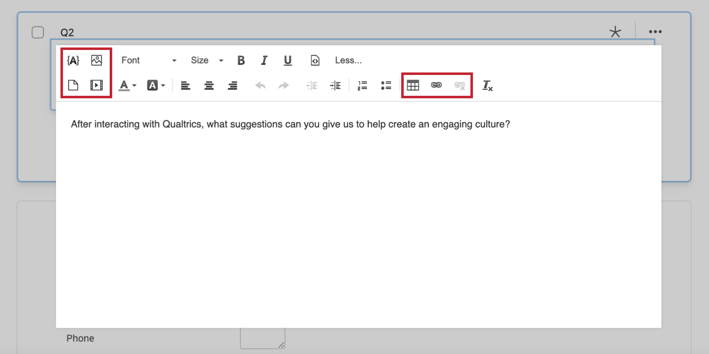Center align the text
This screenshot has height=354, width=709.
click(209, 85)
